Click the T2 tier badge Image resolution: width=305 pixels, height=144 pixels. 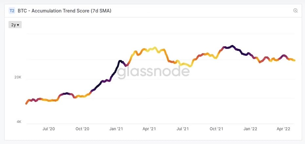(12, 11)
